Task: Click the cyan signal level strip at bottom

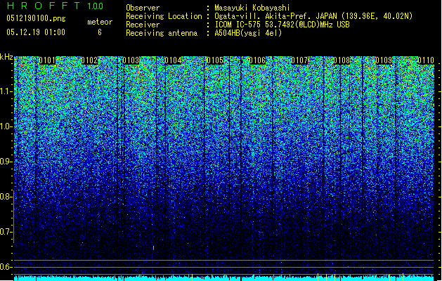Action: (x=224, y=278)
